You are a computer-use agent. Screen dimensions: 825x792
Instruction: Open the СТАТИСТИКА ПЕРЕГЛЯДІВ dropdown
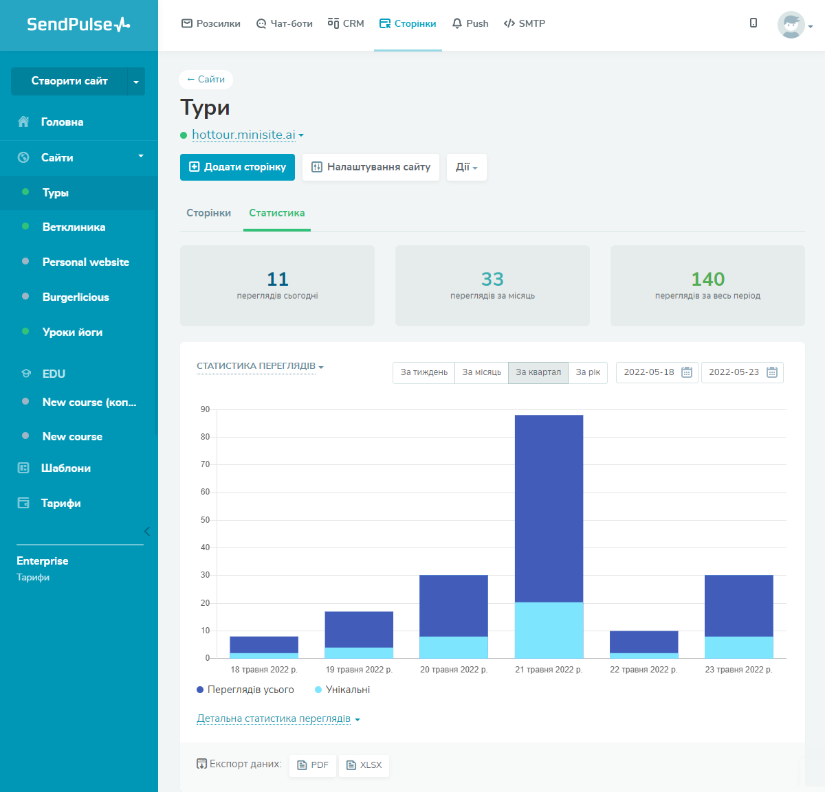coord(260,366)
